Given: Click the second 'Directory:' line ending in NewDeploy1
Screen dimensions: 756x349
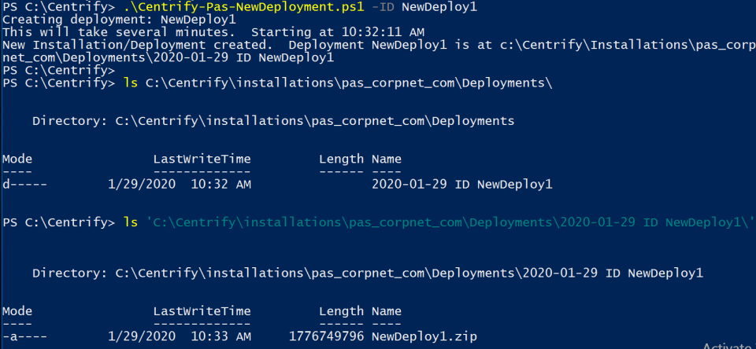Looking at the screenshot, I should (368, 273).
